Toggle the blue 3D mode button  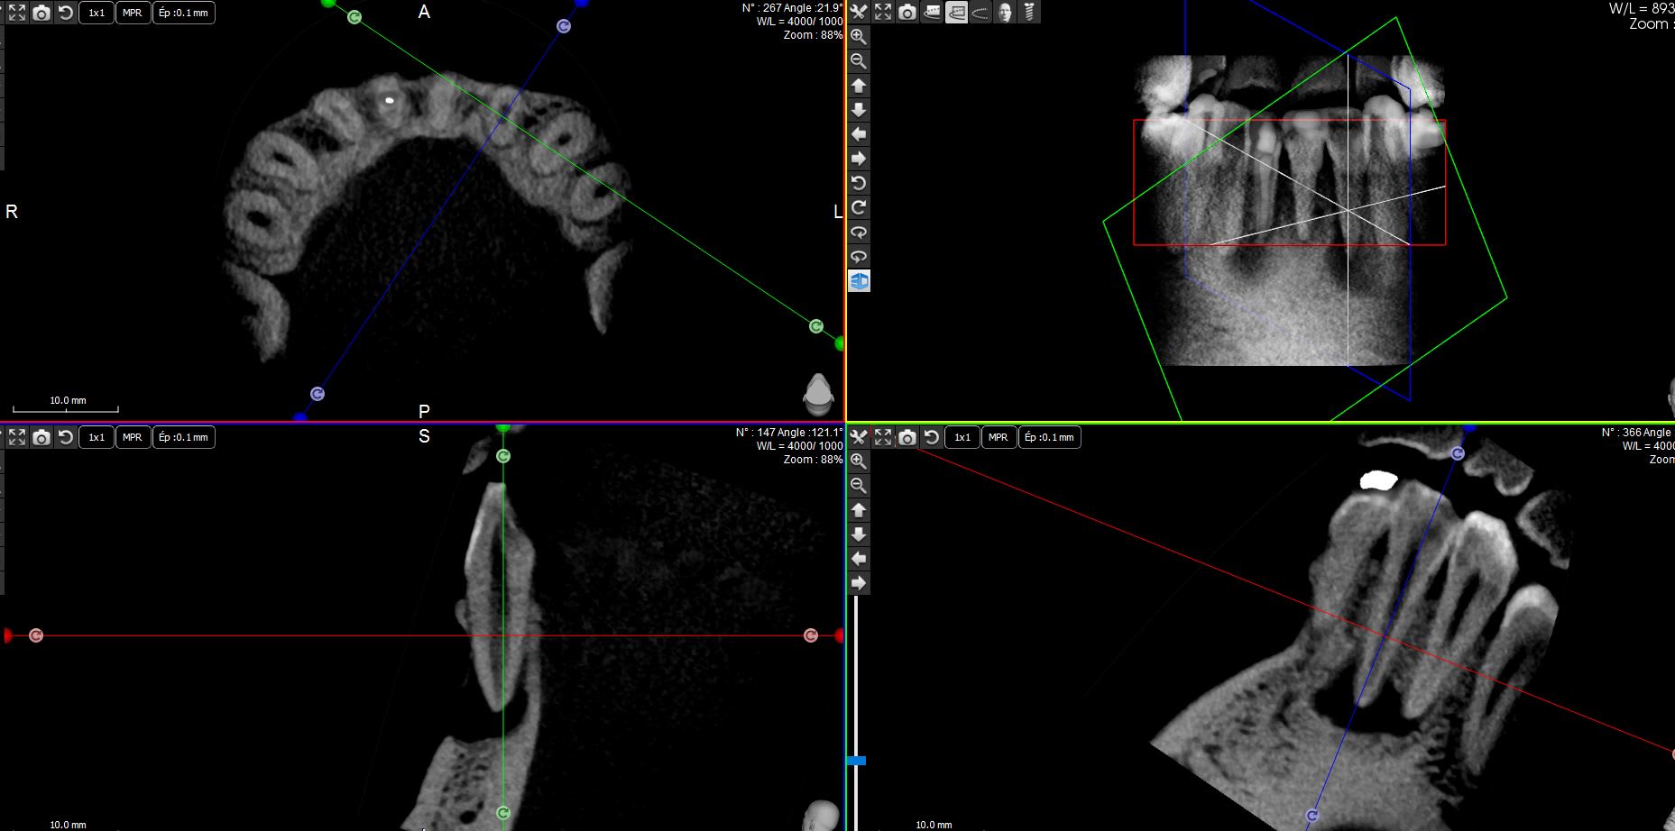(x=859, y=281)
